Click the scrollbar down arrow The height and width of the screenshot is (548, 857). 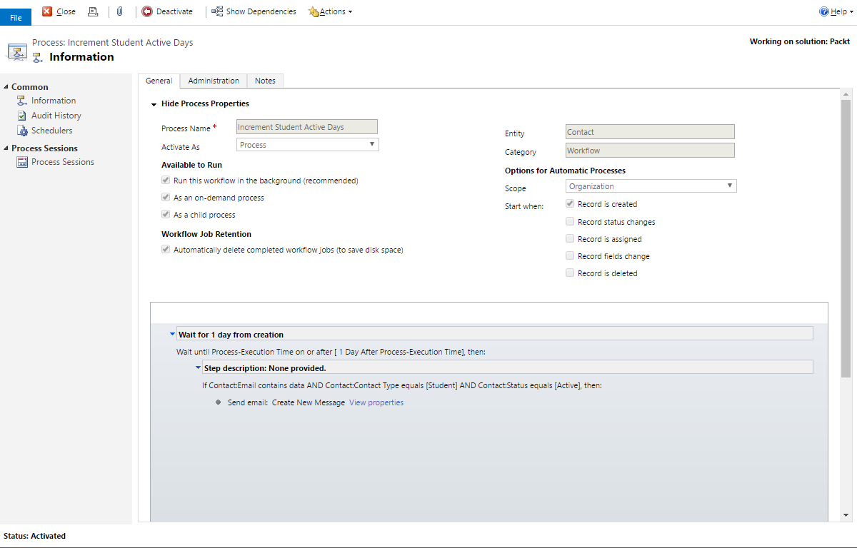pyautogui.click(x=846, y=515)
